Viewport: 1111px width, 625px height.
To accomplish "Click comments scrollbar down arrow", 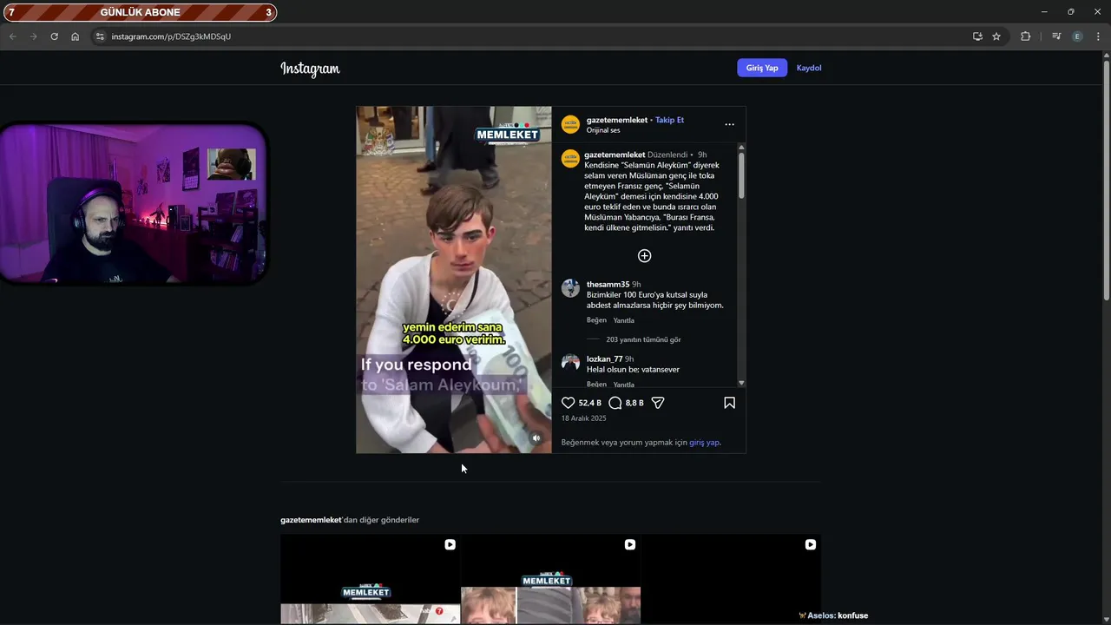I will tap(741, 383).
